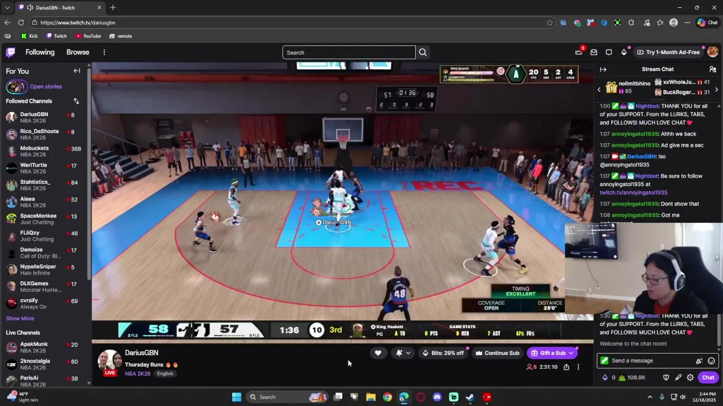Collapse the stream chat panel
This screenshot has width=723, height=406.
tap(603, 69)
